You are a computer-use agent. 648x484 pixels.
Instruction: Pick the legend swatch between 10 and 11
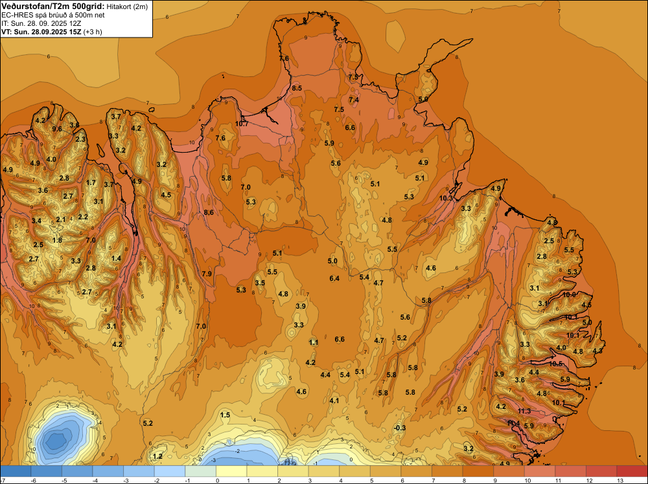(x=540, y=471)
